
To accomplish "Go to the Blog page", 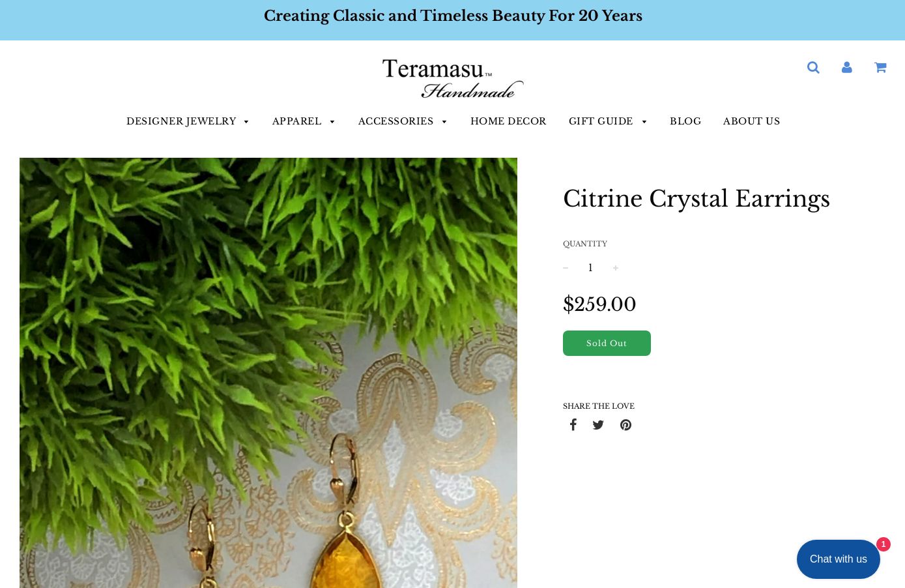I will click(685, 121).
